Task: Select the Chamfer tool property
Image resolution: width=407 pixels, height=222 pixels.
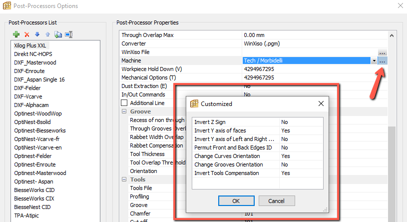Action: point(140,213)
